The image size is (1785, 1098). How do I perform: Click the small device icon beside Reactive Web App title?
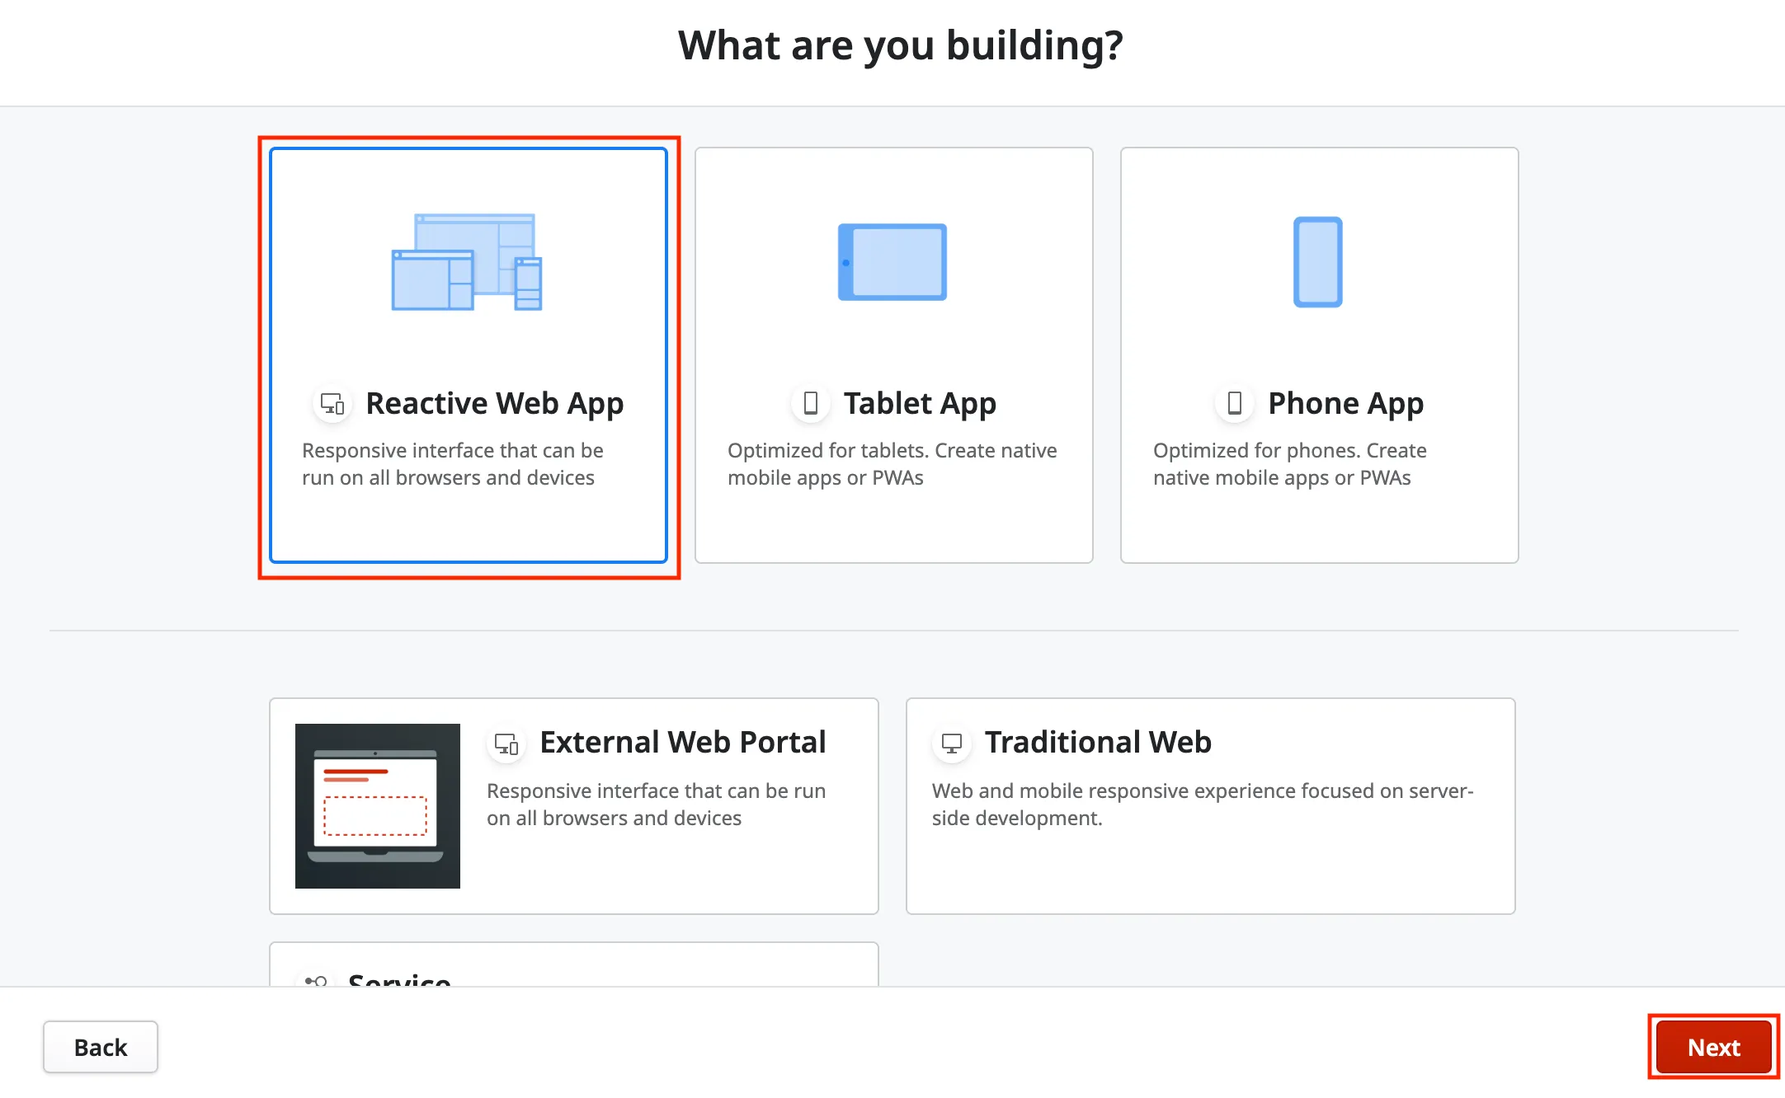332,403
